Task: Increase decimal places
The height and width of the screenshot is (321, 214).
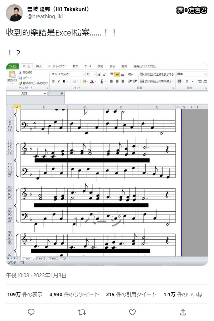Action: coord(200,81)
